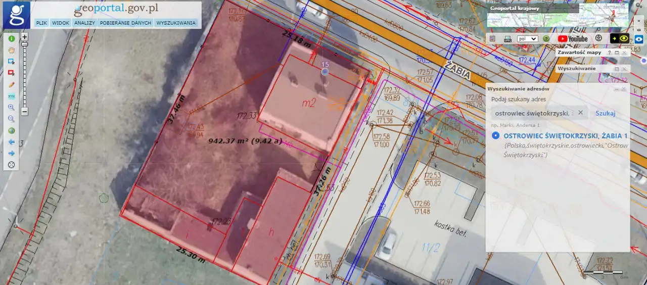Click the globe full-extent icon
647x285 pixels.
pos(11,131)
